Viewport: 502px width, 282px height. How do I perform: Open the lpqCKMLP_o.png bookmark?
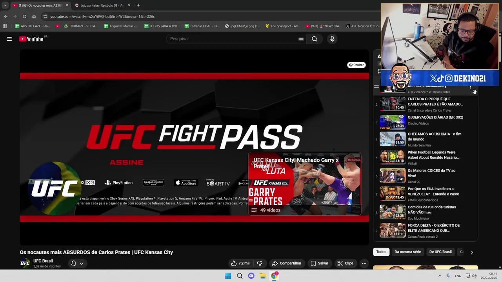pos(242,26)
